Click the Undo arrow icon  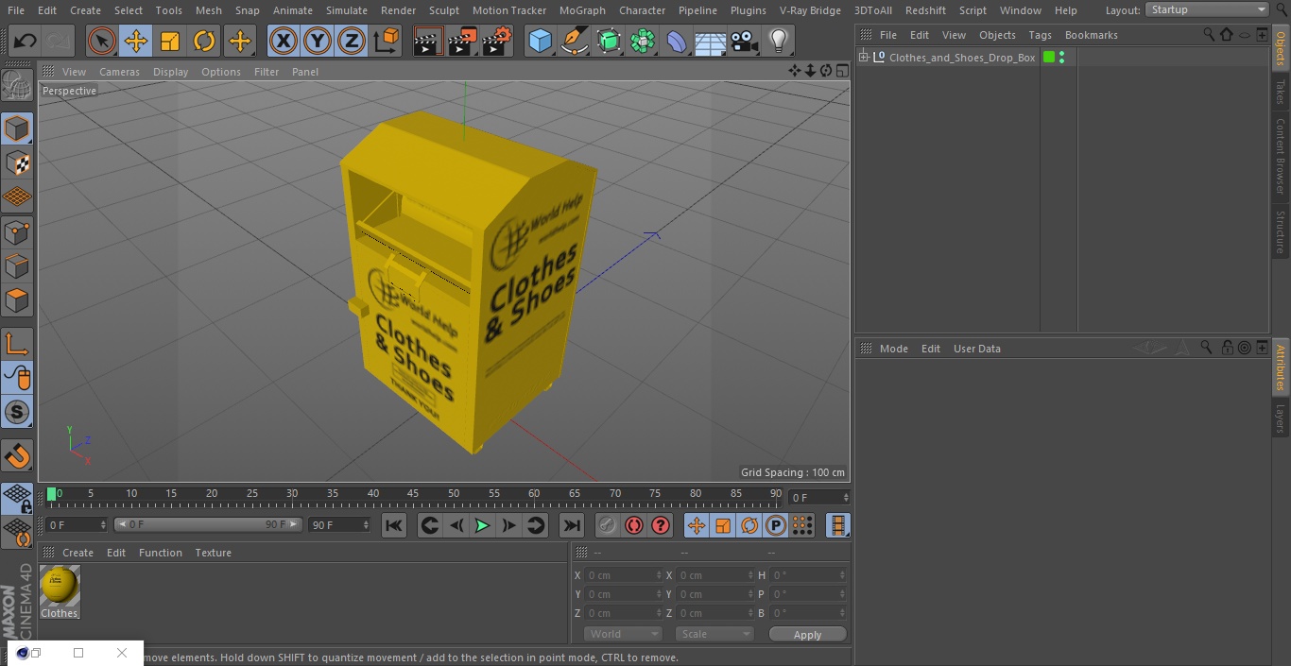click(26, 41)
